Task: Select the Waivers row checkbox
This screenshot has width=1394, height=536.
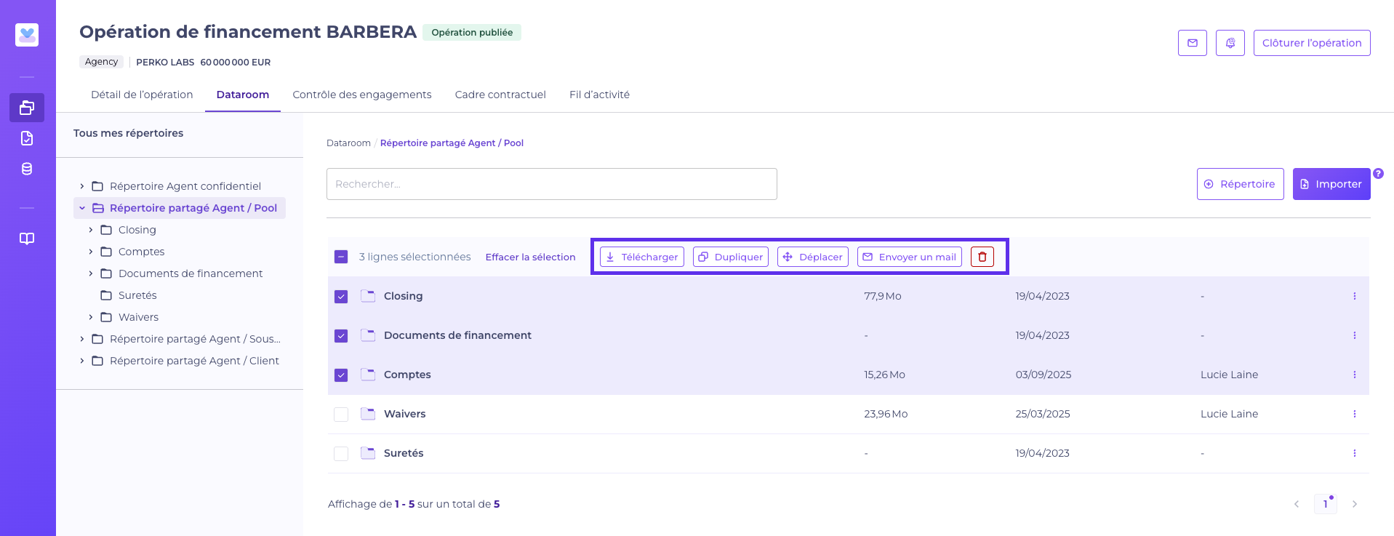Action: pos(341,415)
